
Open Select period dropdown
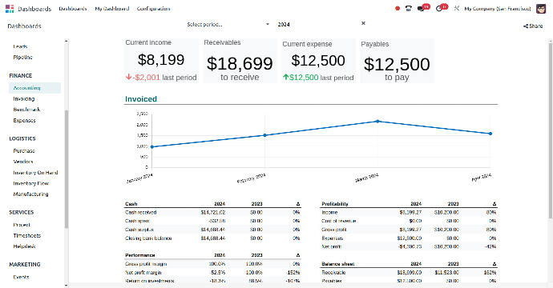click(228, 24)
